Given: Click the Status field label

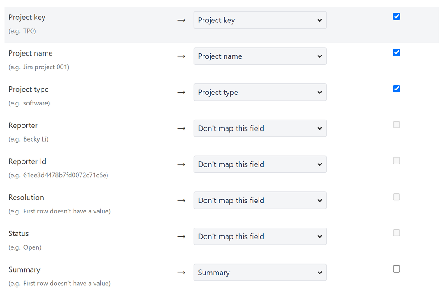Looking at the screenshot, I should point(18,234).
